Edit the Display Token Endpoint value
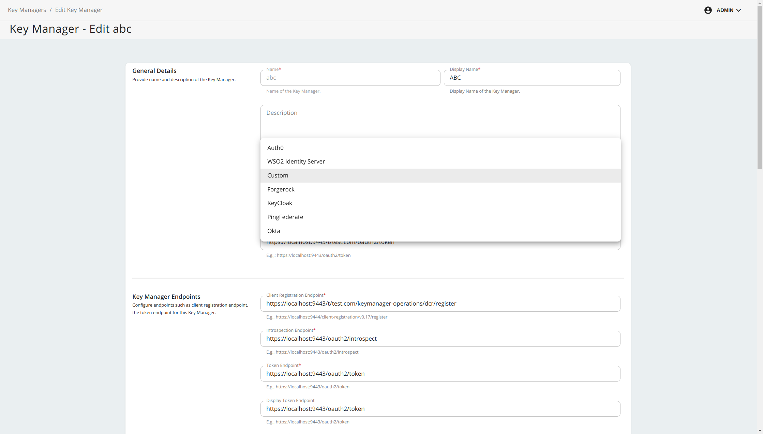 coord(440,409)
